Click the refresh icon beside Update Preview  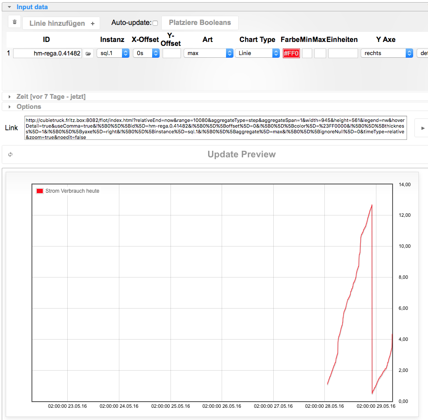10,154
